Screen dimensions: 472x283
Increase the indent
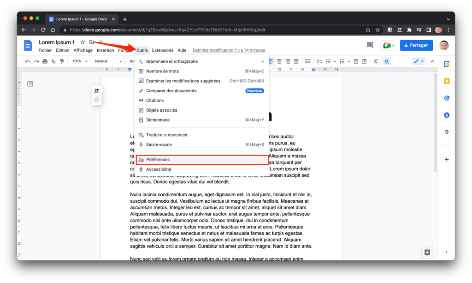[364, 61]
